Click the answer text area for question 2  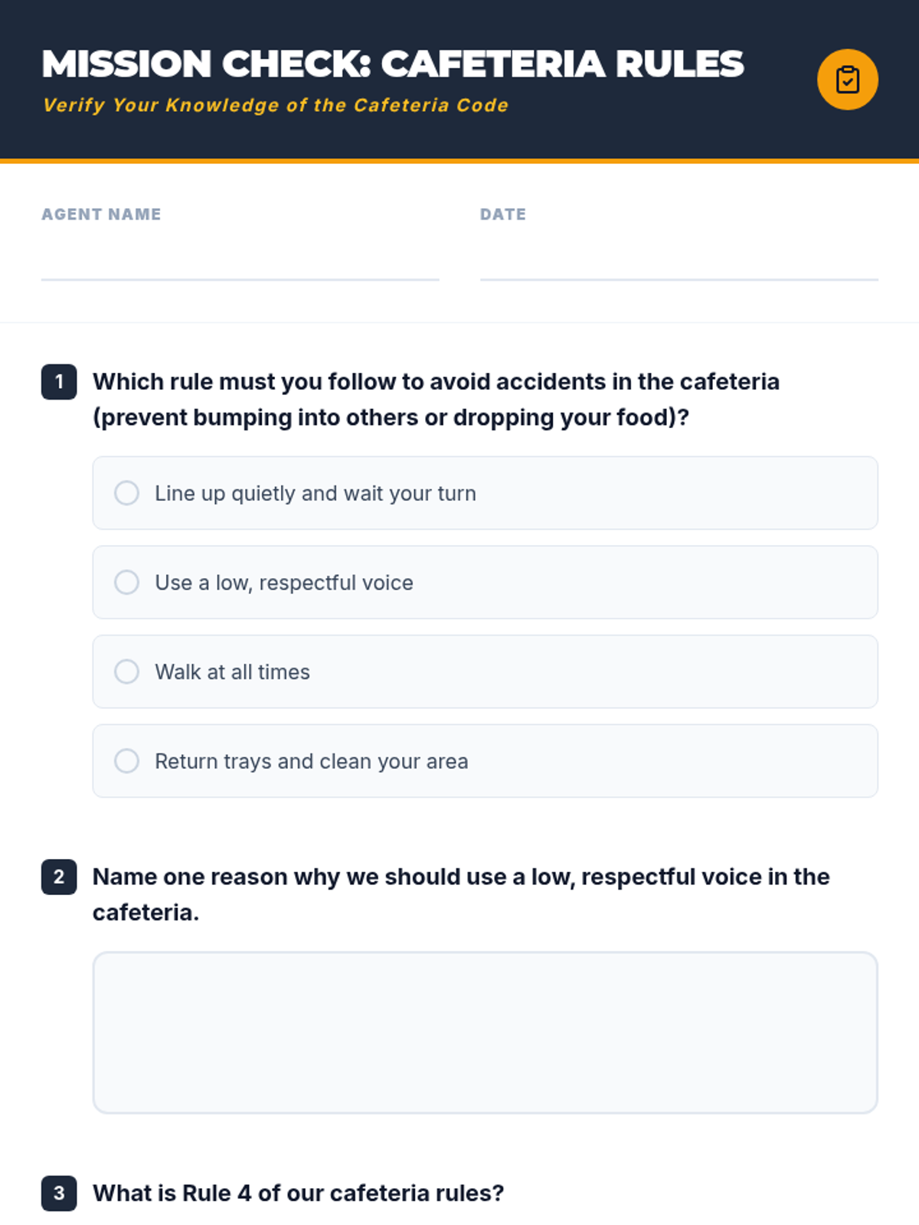click(485, 1032)
